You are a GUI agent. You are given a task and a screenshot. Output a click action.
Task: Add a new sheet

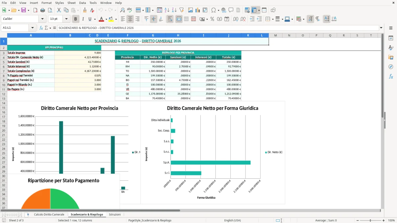pos(28,214)
